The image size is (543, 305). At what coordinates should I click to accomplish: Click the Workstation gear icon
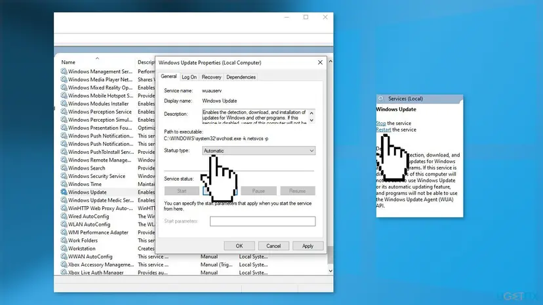(64, 248)
